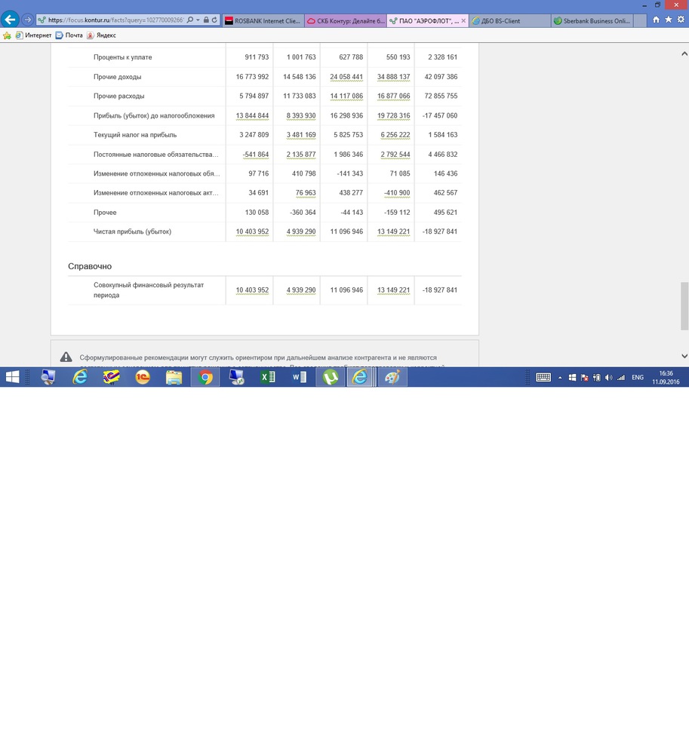689x754 pixels.
Task: Click the search magnifier in the address bar
Action: click(x=190, y=20)
